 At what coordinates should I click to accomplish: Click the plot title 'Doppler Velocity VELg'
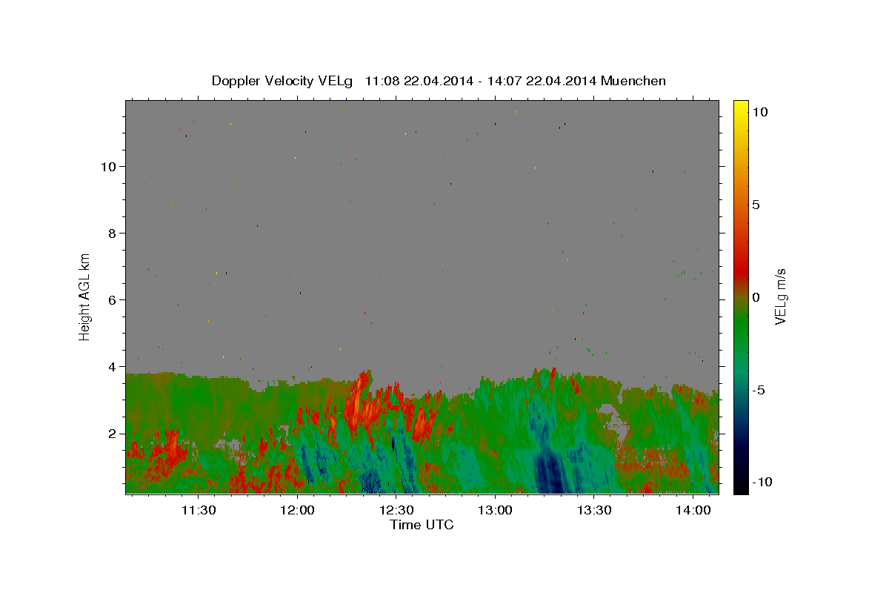point(282,81)
